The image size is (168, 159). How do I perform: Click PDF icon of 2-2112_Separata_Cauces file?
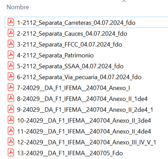point(11,33)
